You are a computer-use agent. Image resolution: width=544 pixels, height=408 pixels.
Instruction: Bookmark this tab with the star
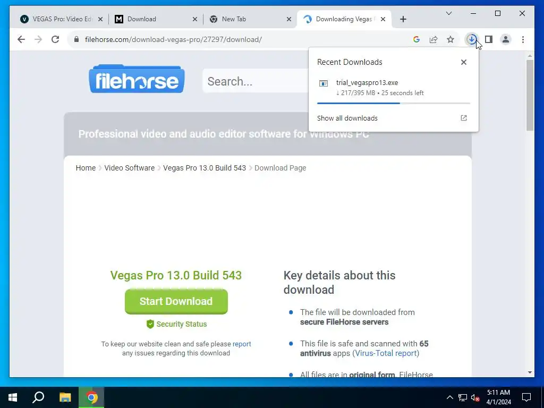(x=450, y=39)
